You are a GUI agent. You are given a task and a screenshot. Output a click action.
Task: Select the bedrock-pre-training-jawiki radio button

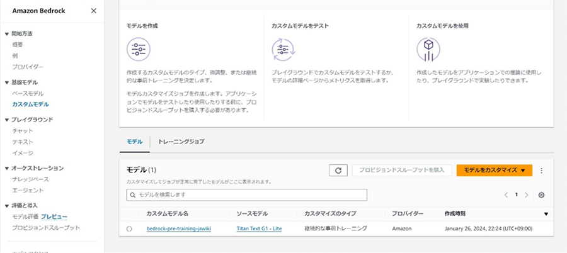[x=129, y=229]
